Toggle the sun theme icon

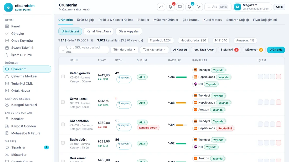[199, 7]
